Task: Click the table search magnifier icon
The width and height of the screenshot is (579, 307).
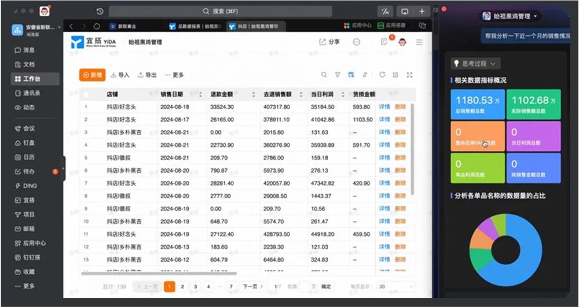Action: point(324,75)
